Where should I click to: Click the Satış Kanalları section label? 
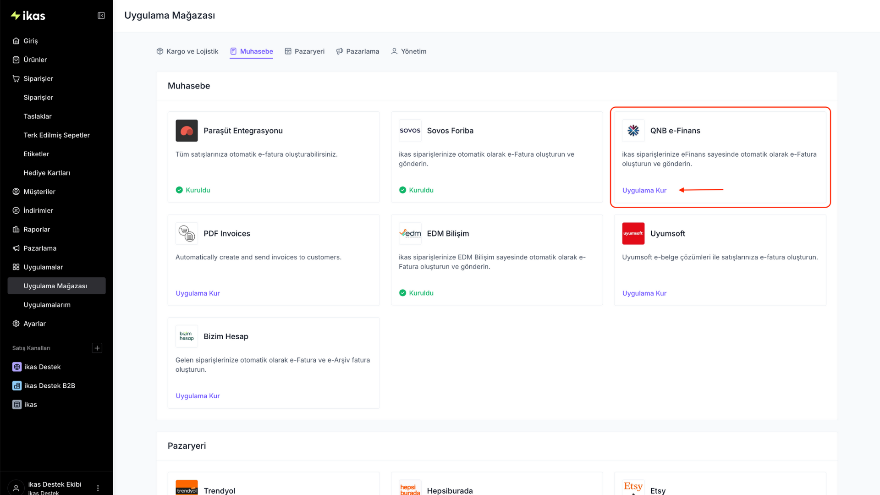tap(31, 348)
